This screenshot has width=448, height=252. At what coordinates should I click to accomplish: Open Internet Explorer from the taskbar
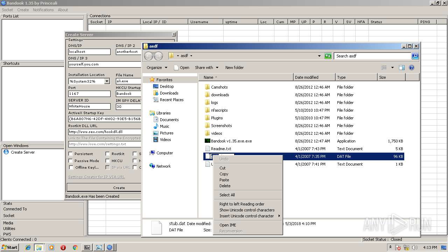[28, 247]
